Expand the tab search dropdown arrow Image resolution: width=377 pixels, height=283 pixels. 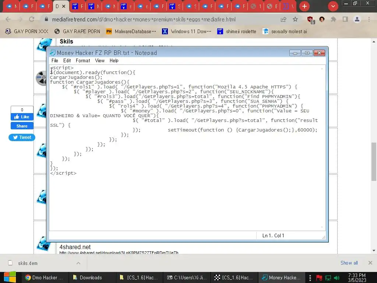tap(333, 6)
